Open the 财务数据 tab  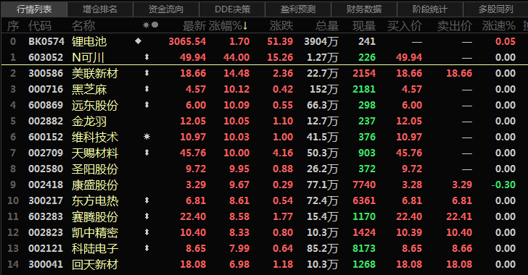pyautogui.click(x=364, y=9)
